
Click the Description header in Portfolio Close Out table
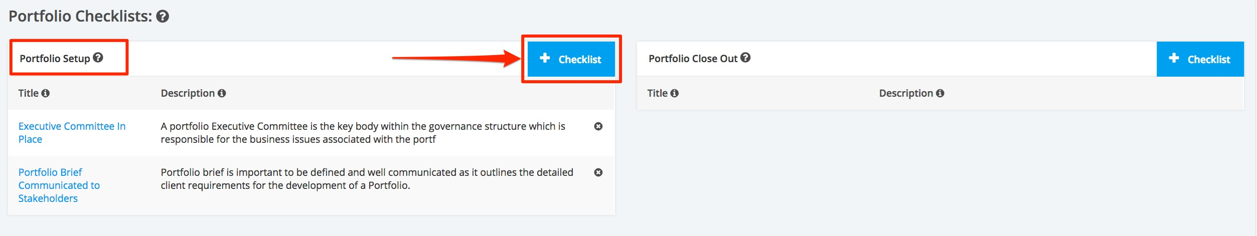click(906, 93)
